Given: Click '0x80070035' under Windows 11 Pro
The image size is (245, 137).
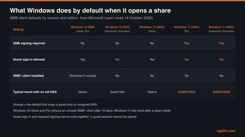Looking at the screenshot, I should (187, 92).
